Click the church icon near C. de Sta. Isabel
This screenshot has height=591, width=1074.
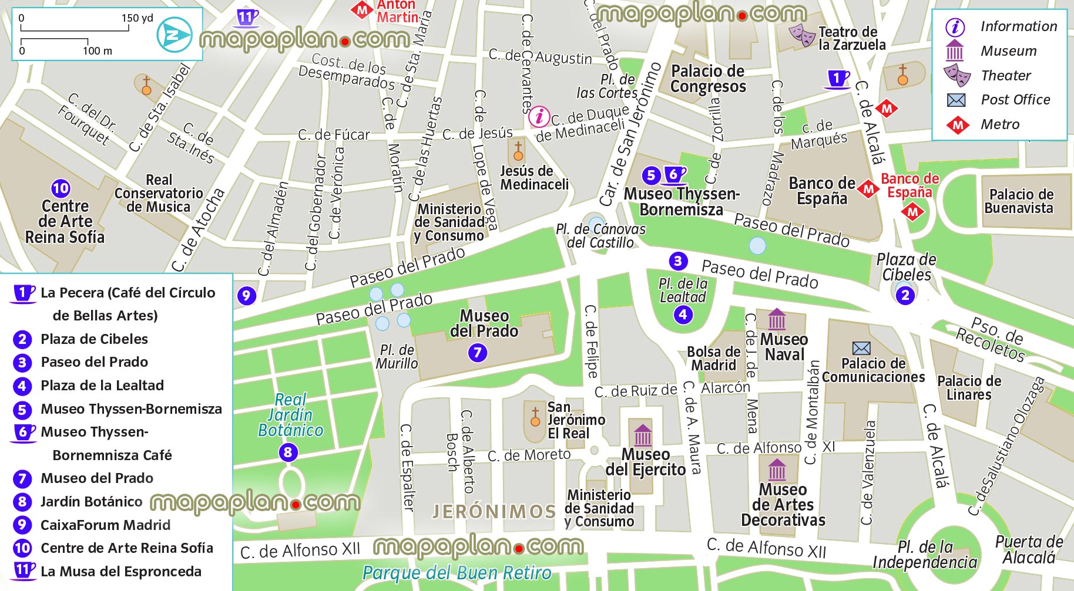point(146,85)
